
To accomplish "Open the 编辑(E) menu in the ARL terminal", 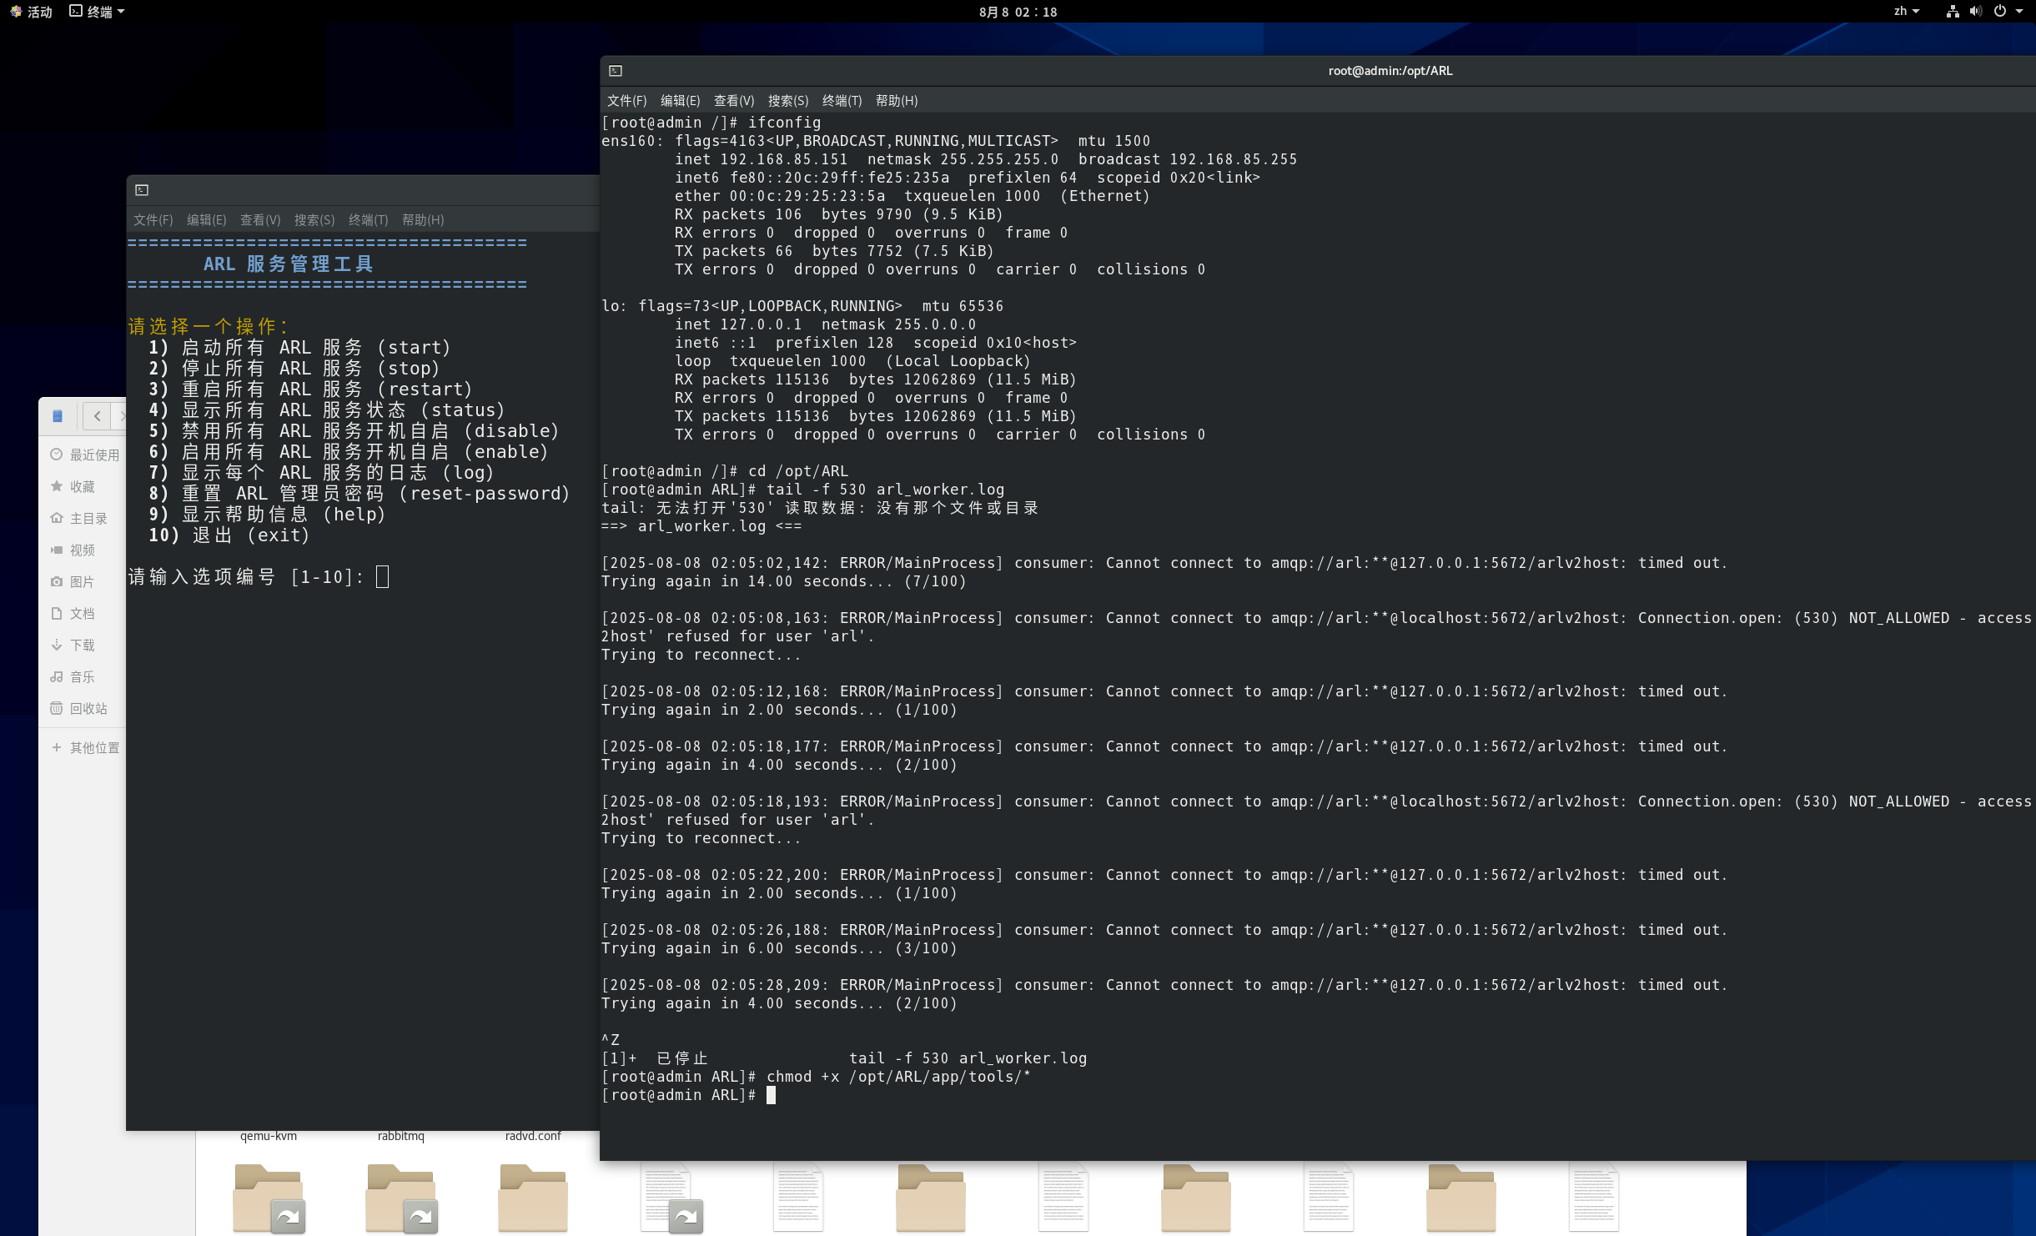I will tap(206, 220).
